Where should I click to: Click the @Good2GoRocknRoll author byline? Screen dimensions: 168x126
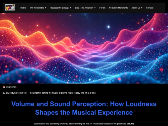tap(16, 93)
